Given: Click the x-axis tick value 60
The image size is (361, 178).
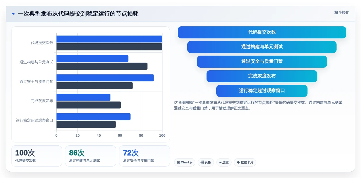Looking at the screenshot, I should (x=120, y=136).
